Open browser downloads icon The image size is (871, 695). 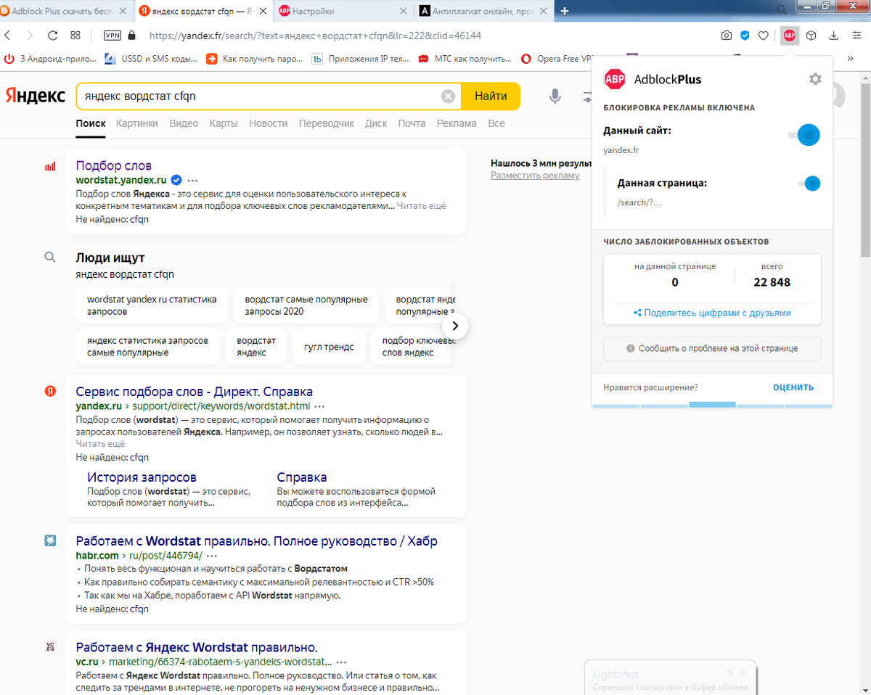(x=833, y=36)
